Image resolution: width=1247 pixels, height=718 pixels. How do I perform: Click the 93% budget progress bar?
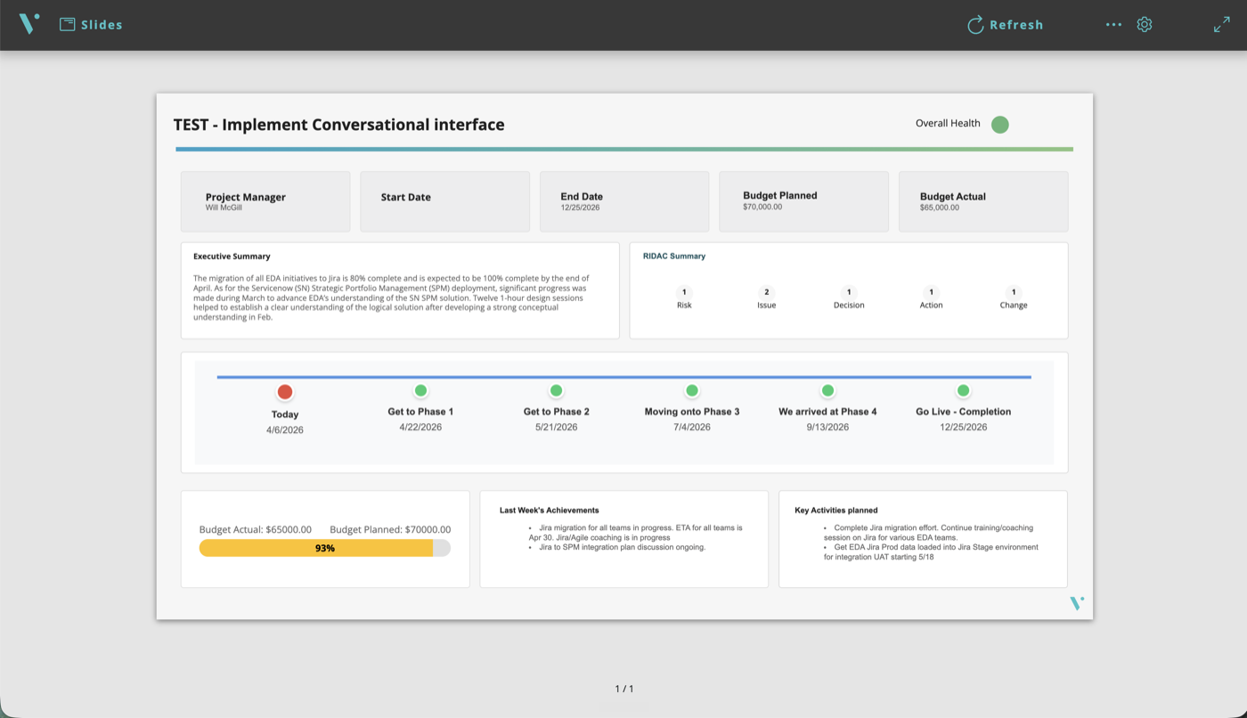pos(325,548)
